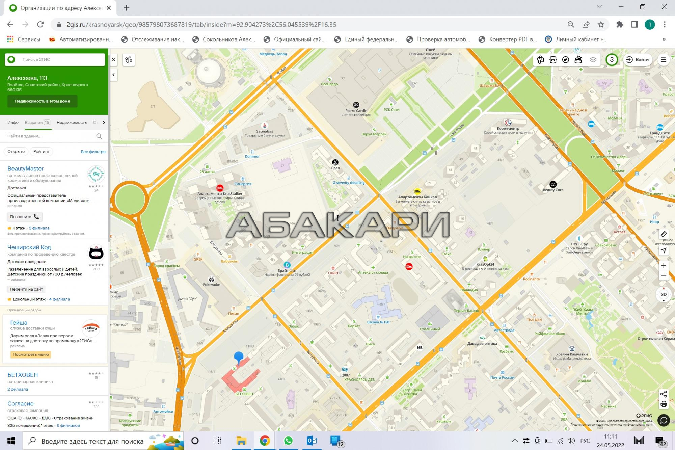Image resolution: width=675 pixels, height=450 pixels.
Task: Open map layers stack icon
Action: 593,60
